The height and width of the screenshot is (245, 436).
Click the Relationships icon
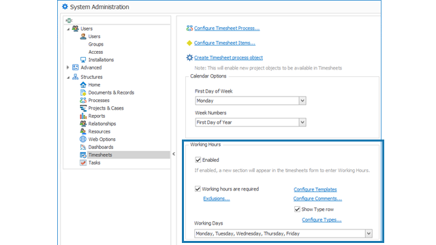click(x=83, y=124)
